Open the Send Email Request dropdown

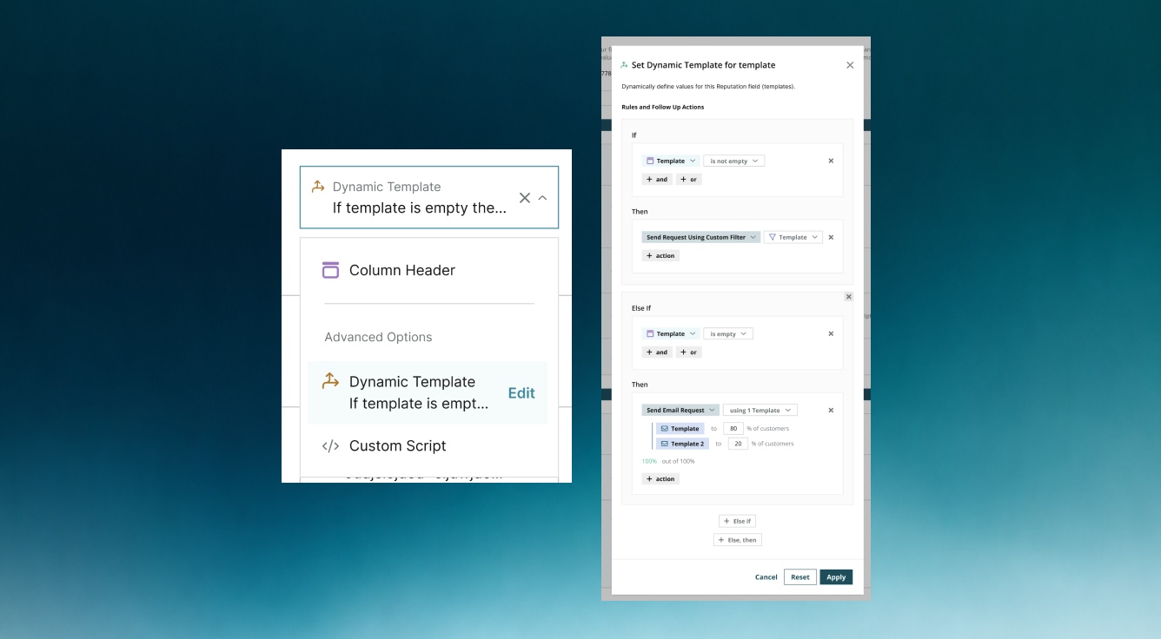pos(680,410)
